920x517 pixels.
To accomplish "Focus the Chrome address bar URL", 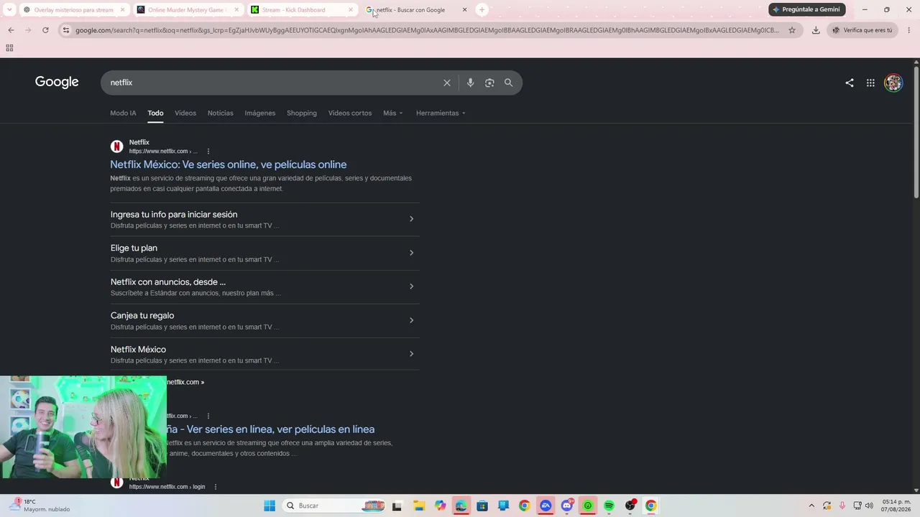I will (x=427, y=30).
